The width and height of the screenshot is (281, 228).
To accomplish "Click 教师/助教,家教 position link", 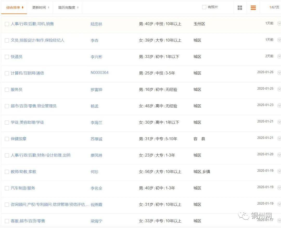I will tap(23, 172).
